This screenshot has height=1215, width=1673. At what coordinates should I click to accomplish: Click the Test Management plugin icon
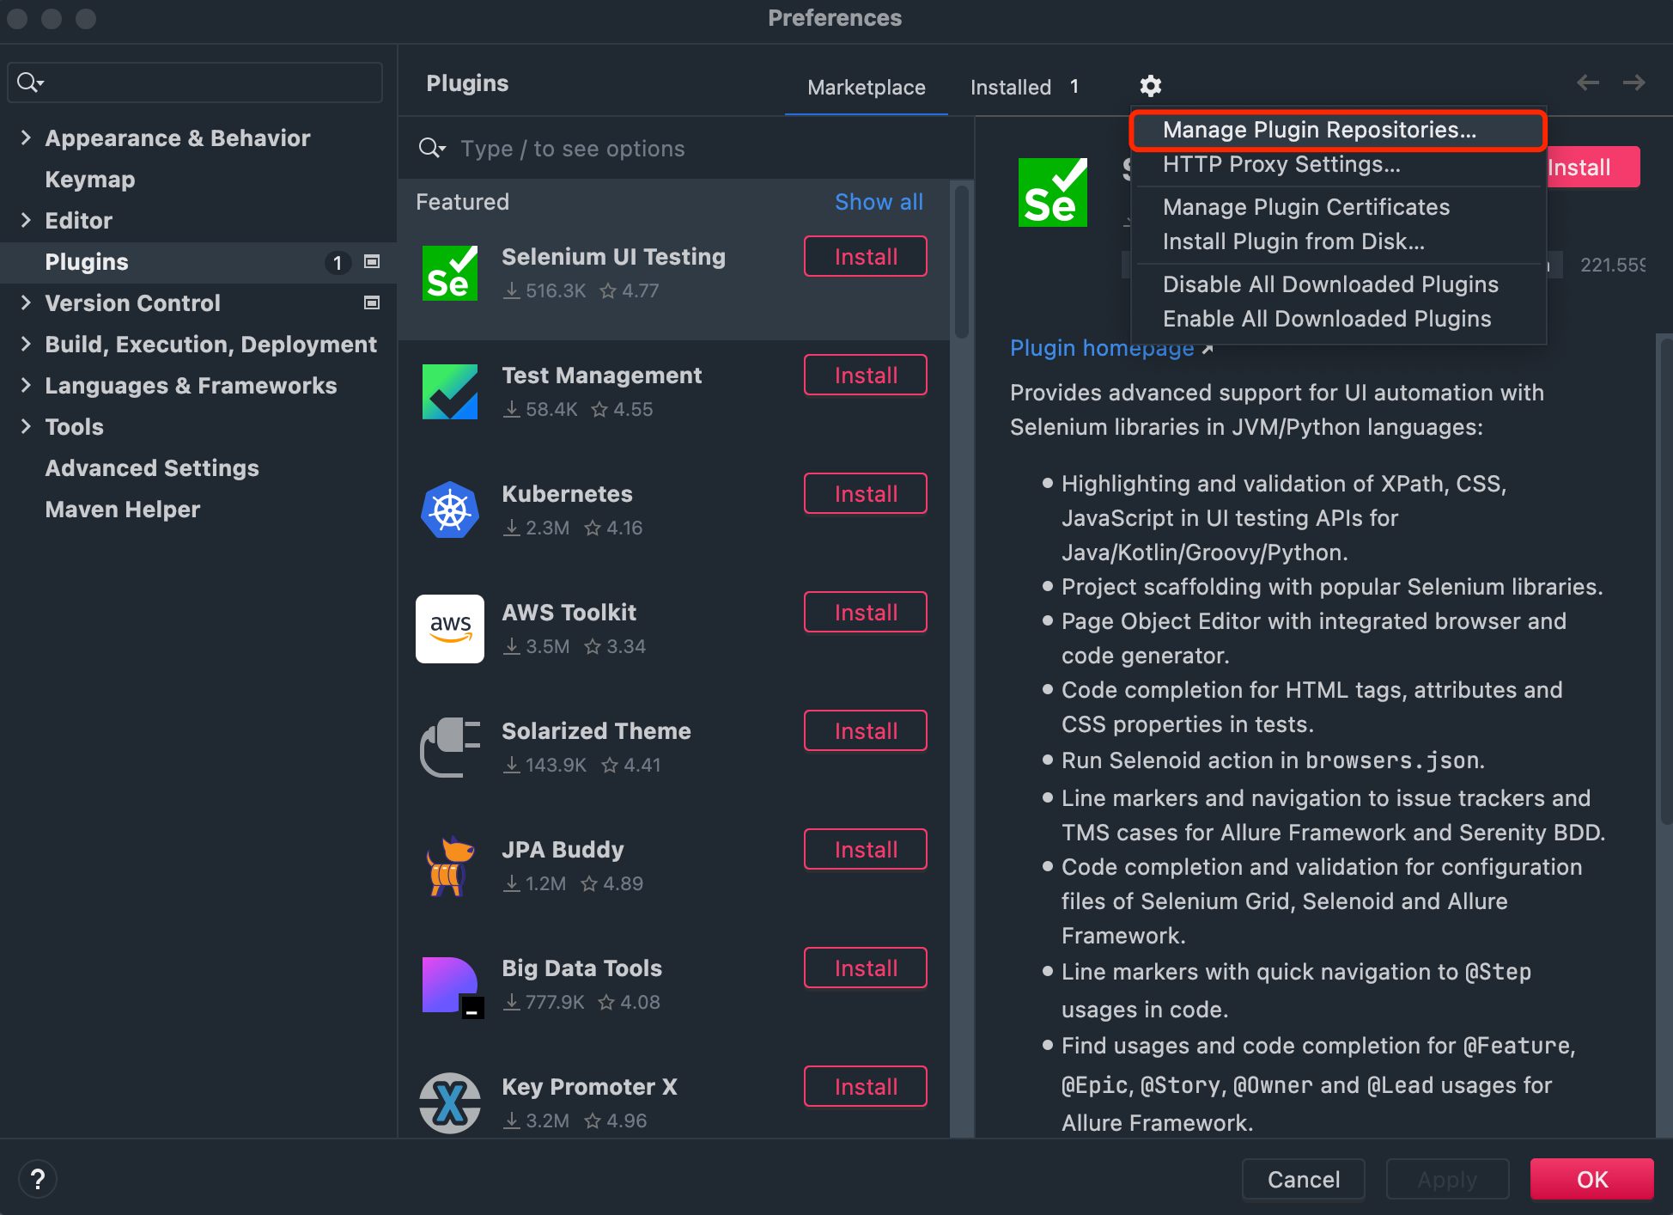click(449, 392)
